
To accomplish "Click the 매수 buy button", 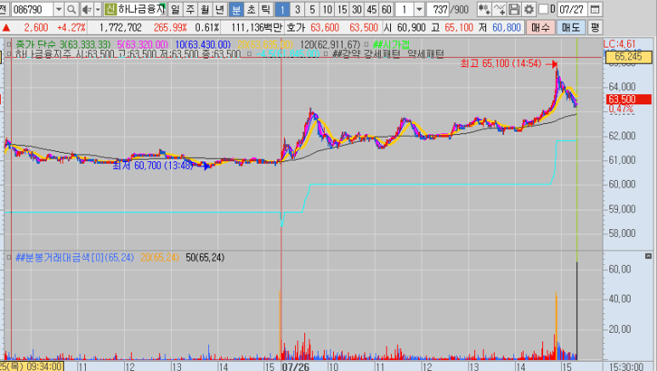I will click(541, 28).
